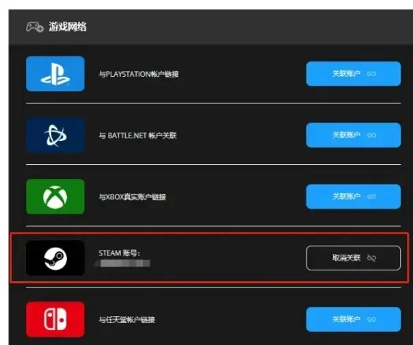Image resolution: width=413 pixels, height=345 pixels.
Task: Click chain link icon on PlayStation button
Action: click(371, 74)
